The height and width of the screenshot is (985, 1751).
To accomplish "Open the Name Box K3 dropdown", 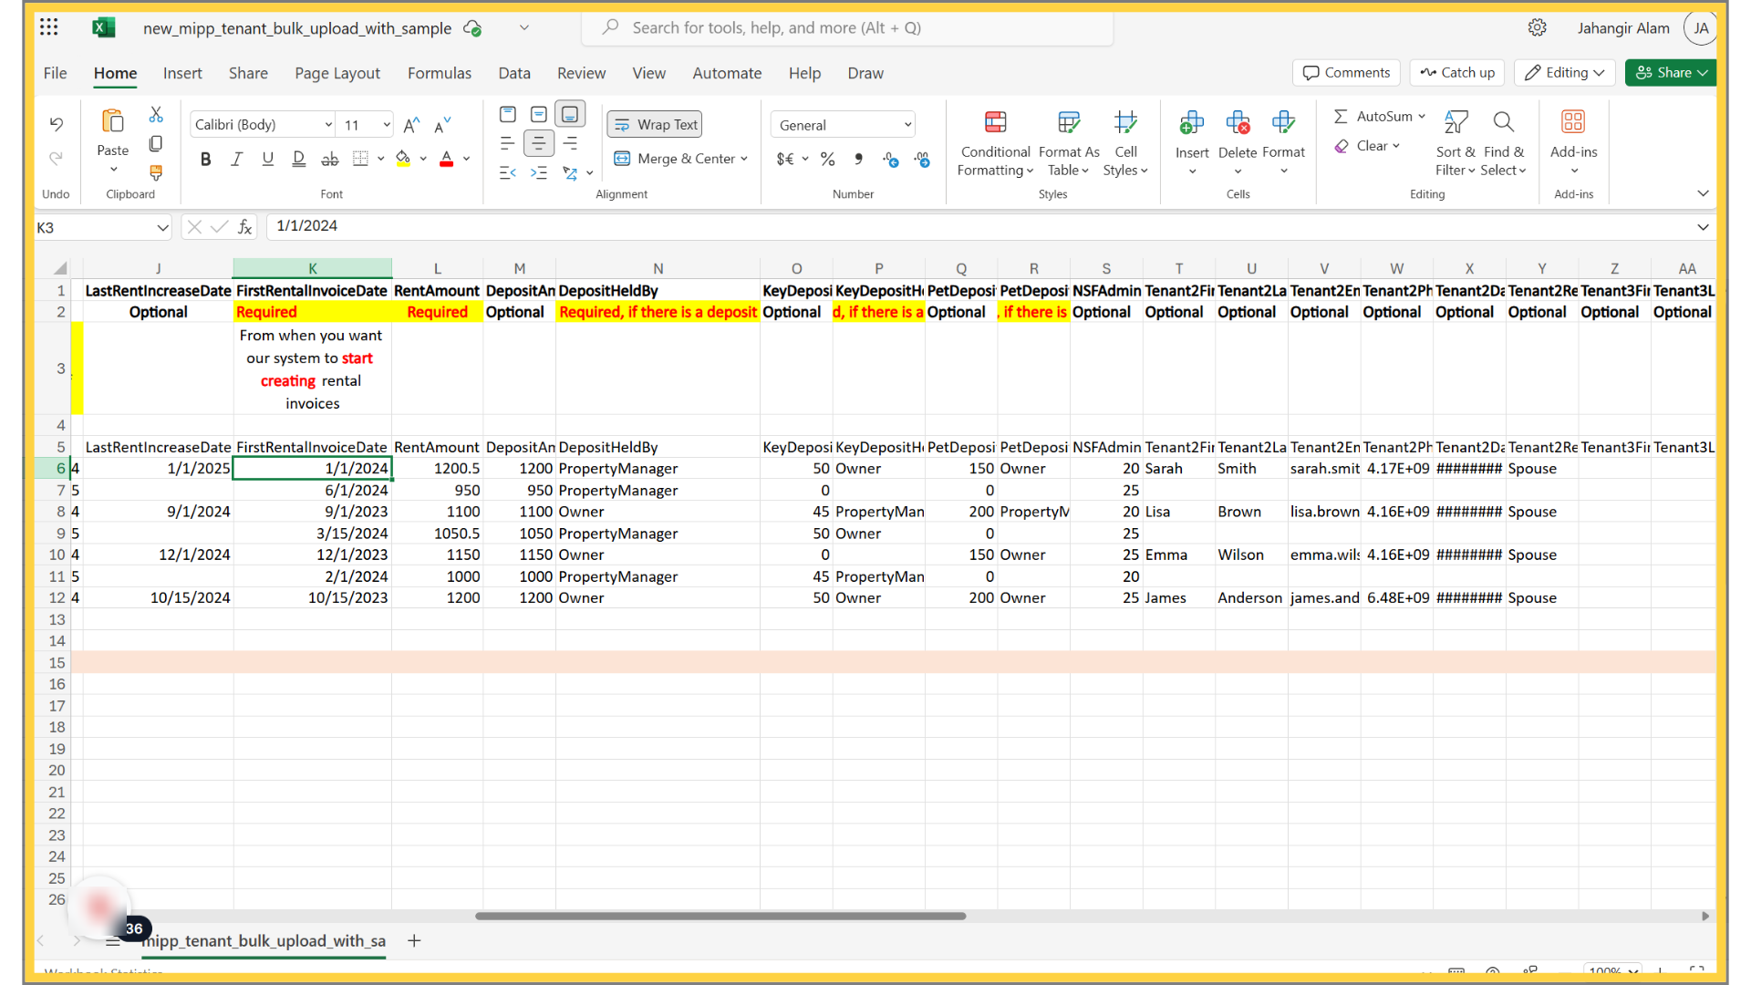I will coord(162,227).
